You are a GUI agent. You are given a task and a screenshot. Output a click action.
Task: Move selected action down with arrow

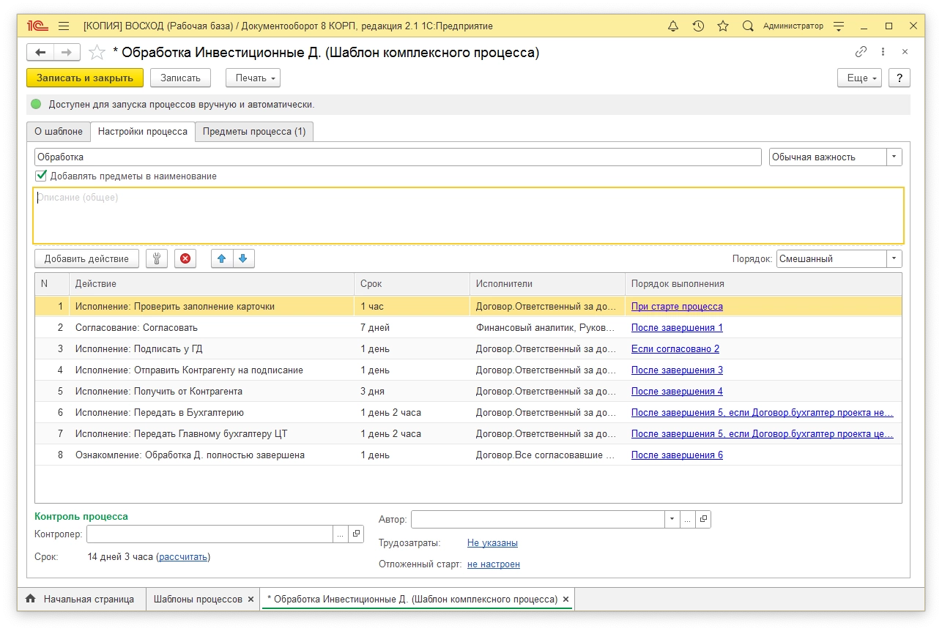(x=243, y=258)
